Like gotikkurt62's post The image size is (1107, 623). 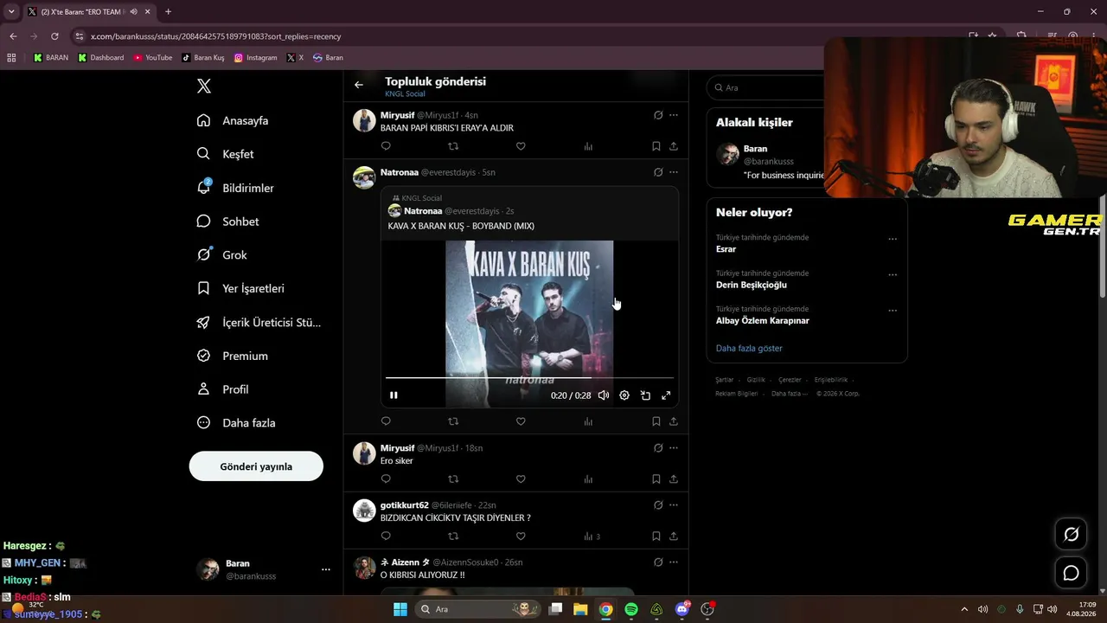(521, 536)
